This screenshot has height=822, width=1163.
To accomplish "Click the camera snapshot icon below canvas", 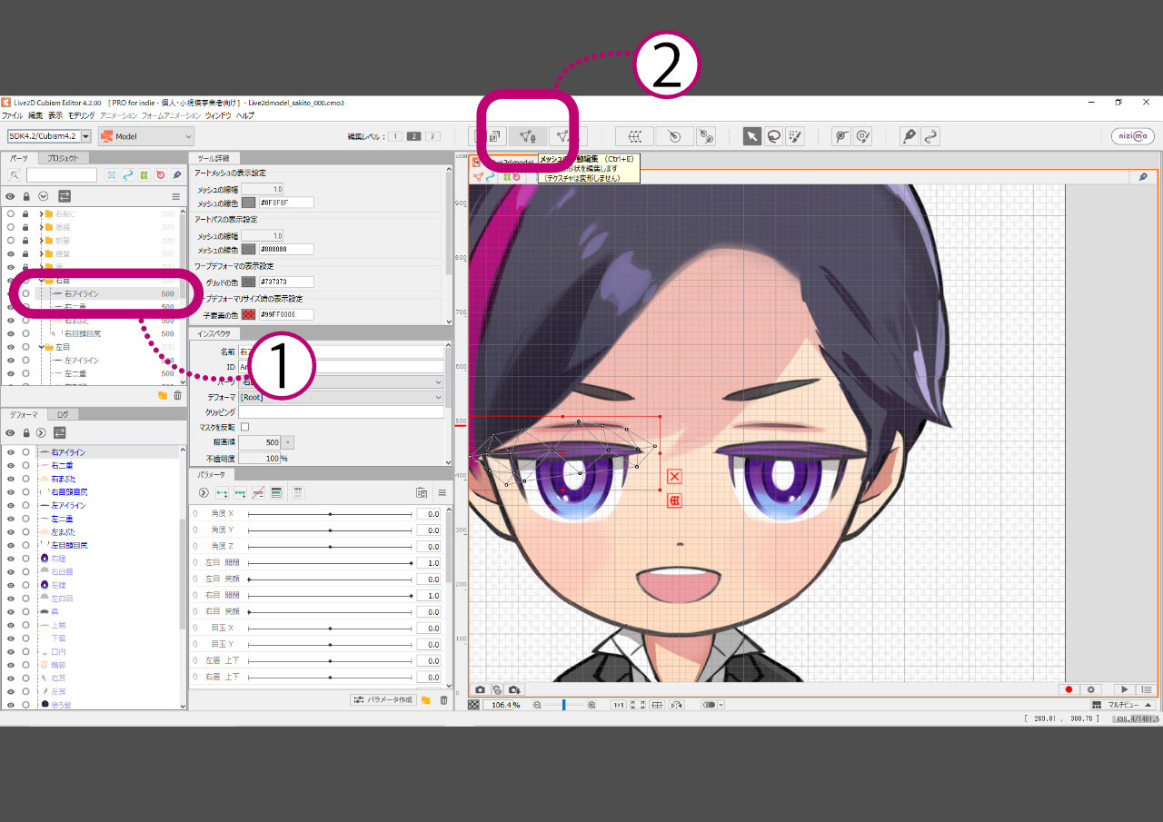I will point(481,690).
